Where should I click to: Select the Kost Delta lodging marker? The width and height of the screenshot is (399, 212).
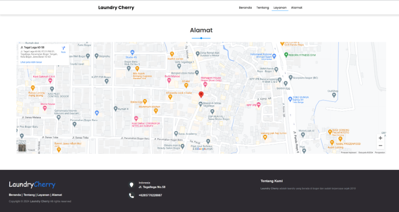[x=136, y=119]
